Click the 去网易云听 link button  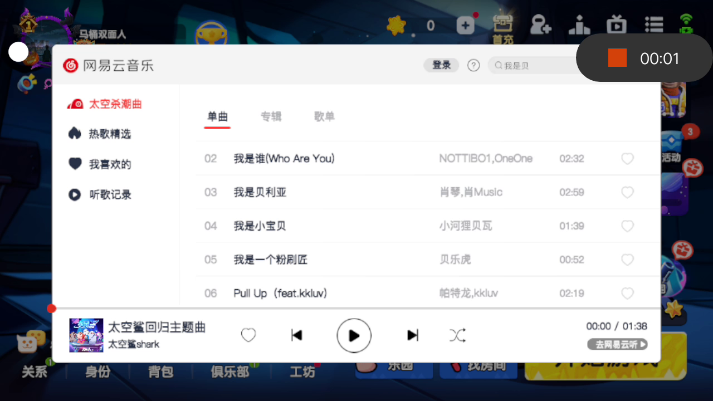click(x=617, y=345)
